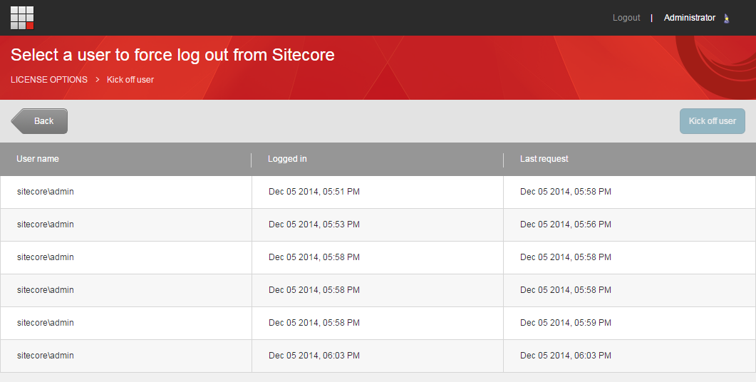Go to LICENSE OPTIONS breadcrumb

coord(49,80)
